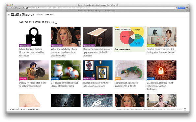Select the Disney releases Star Wars tab
The image size is (196, 122).
(x=97, y=11)
